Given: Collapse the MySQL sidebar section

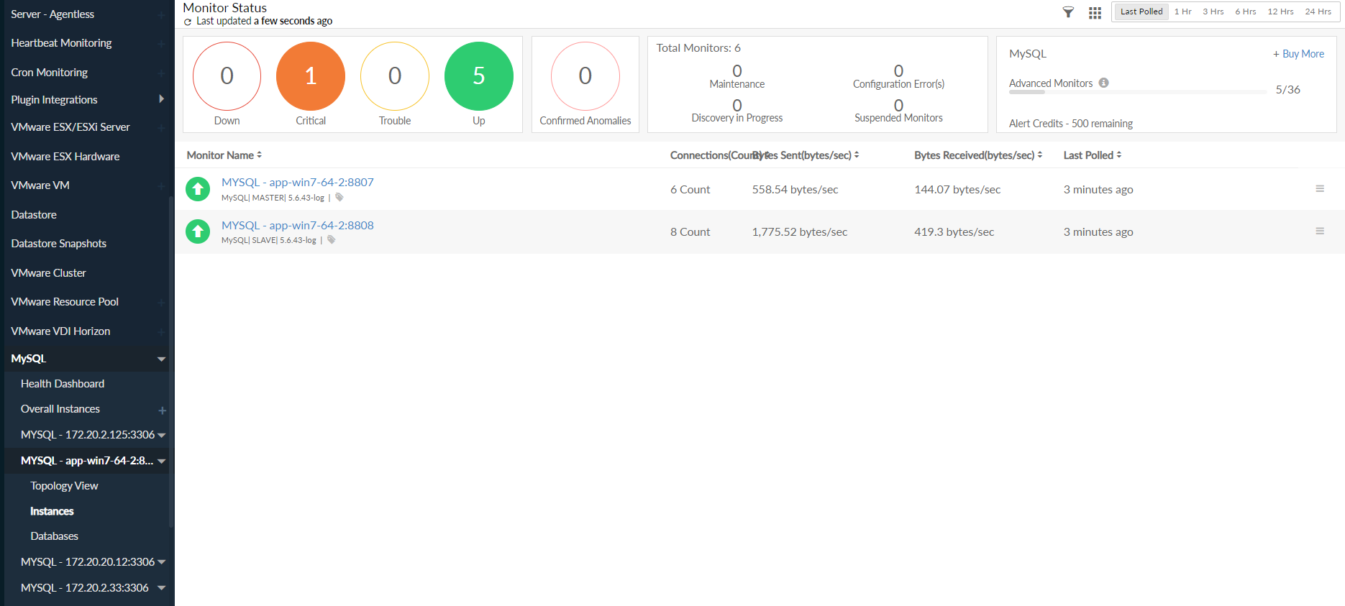Looking at the screenshot, I should point(161,359).
